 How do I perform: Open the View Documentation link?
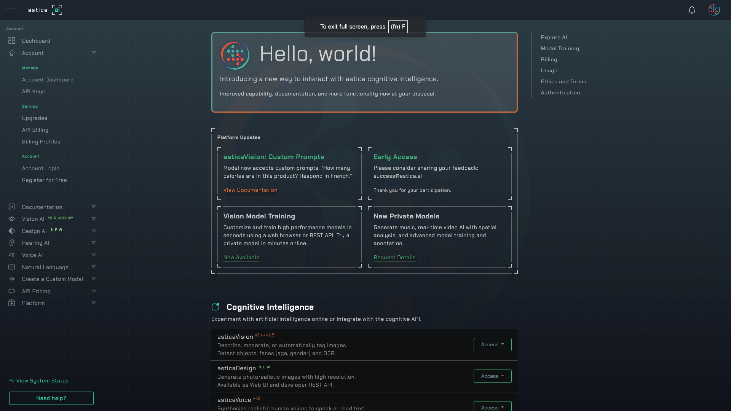tap(250, 190)
